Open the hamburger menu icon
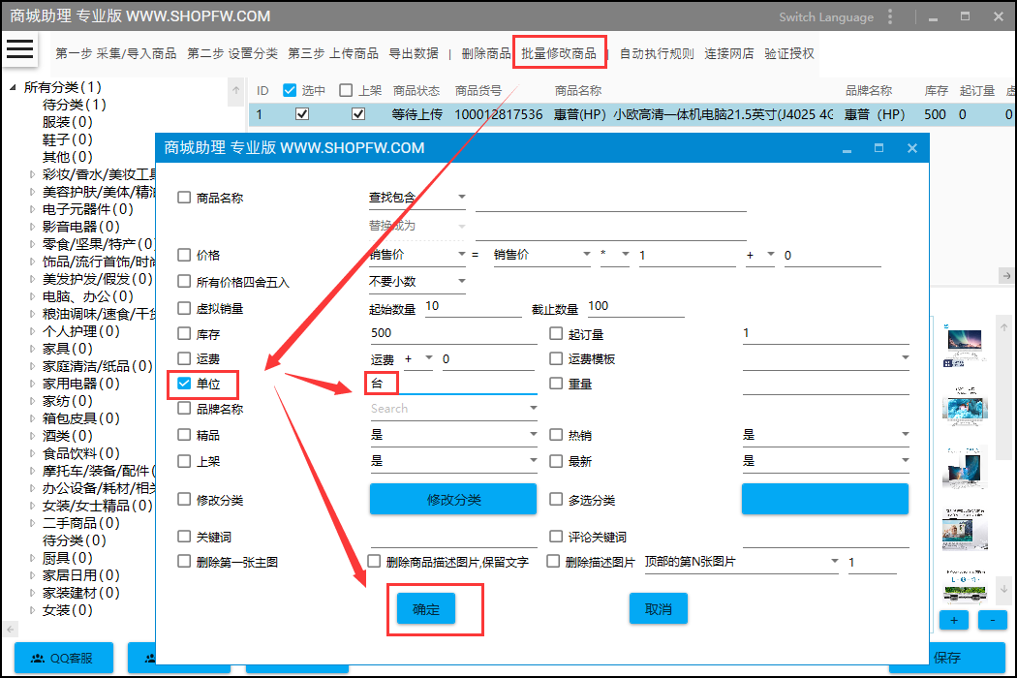 19,49
